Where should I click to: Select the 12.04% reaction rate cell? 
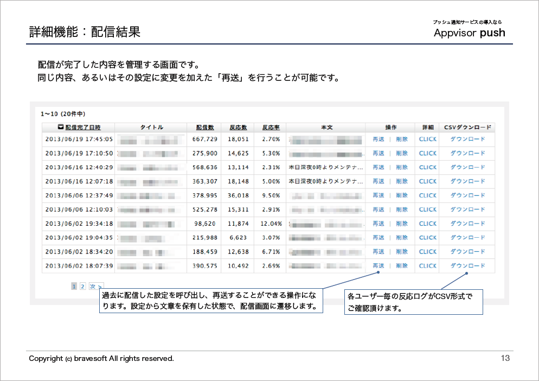point(271,224)
